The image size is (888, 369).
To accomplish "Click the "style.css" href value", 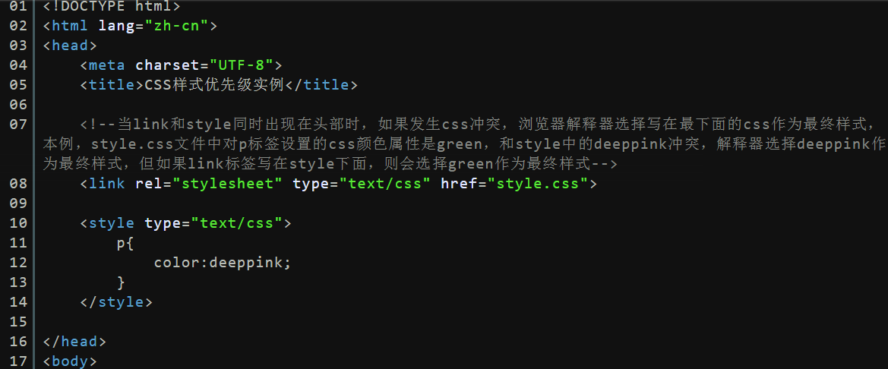I will [x=538, y=184].
